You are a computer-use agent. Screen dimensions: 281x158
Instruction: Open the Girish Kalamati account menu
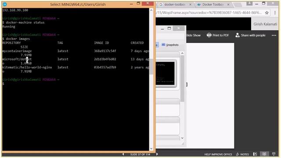tap(265, 24)
